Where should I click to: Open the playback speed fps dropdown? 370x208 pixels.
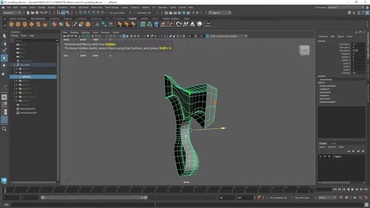click(x=328, y=198)
